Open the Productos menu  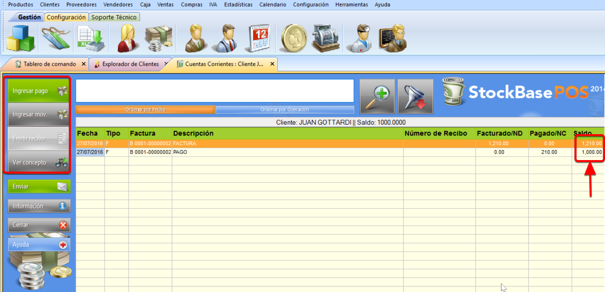(x=21, y=4)
